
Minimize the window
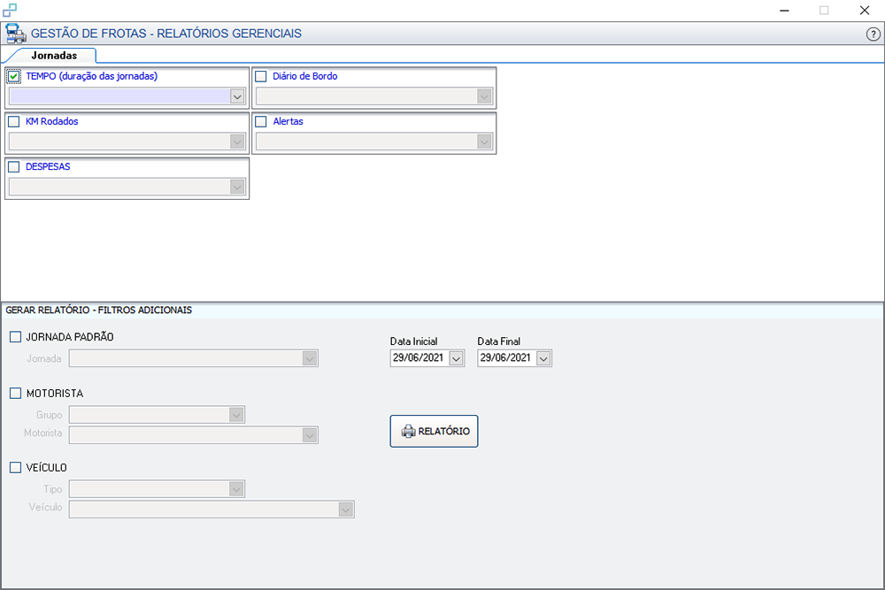point(784,10)
